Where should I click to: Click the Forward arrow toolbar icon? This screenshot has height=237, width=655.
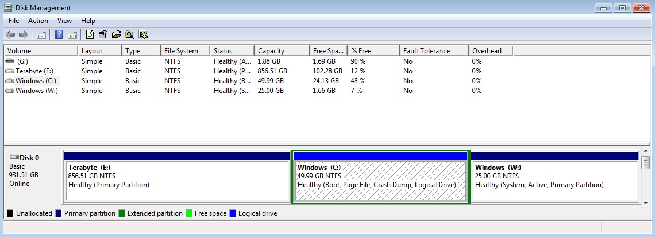[x=24, y=34]
